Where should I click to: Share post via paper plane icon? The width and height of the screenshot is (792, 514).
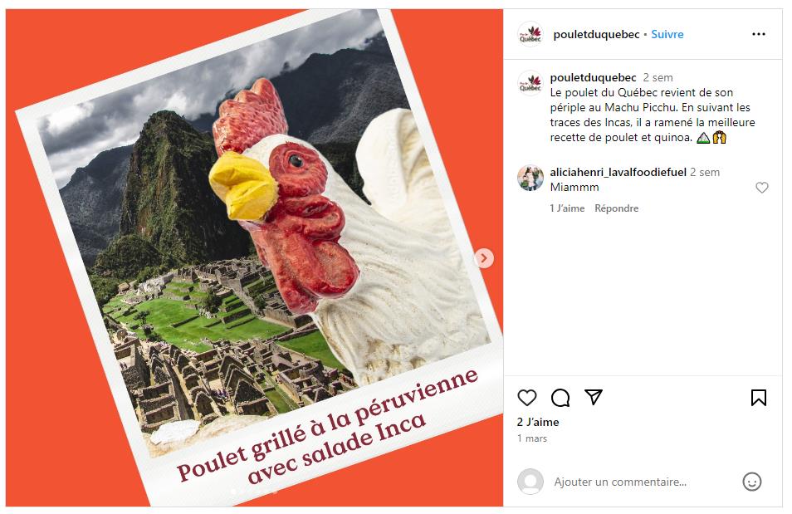(593, 397)
